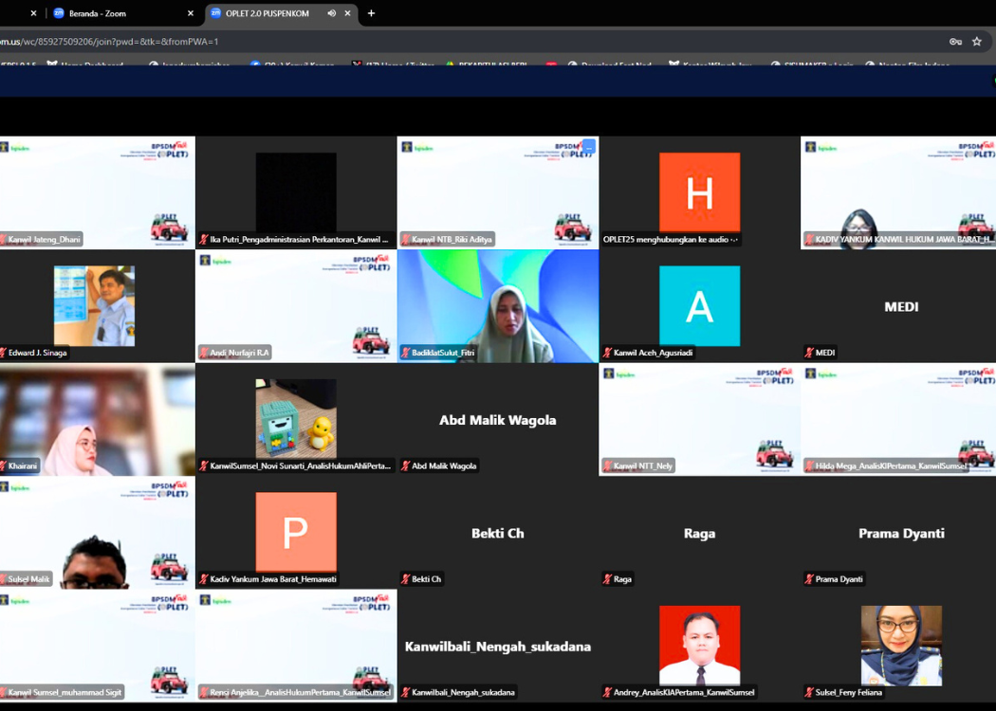996x711 pixels.
Task: Open a new browser tab
Action: click(371, 13)
